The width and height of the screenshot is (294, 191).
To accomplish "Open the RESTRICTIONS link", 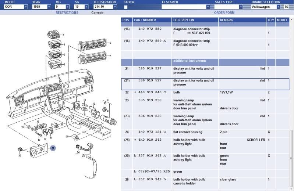I will coord(67,12).
